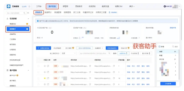Click the 企业微信 badge icon in header
Screen dimensions: 184x91
click(x=165, y=6)
